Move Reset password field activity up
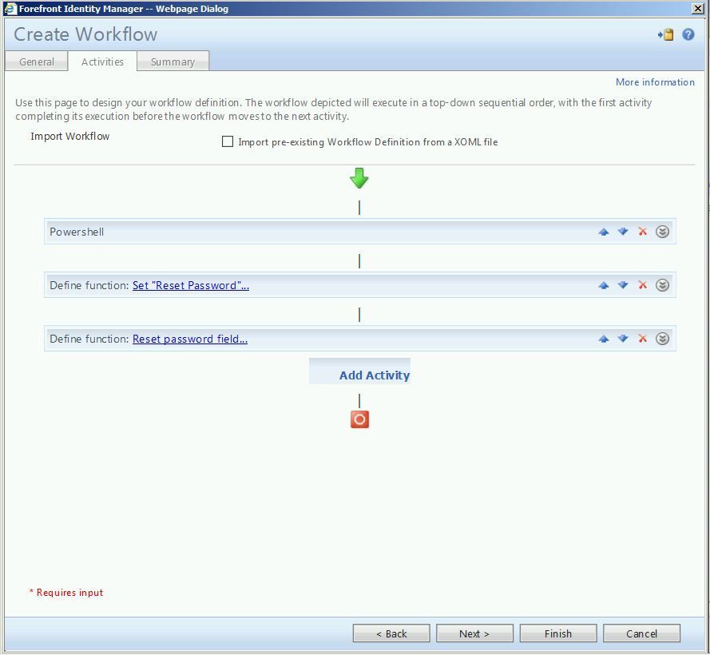Viewport: 710px width, 655px height. (604, 339)
